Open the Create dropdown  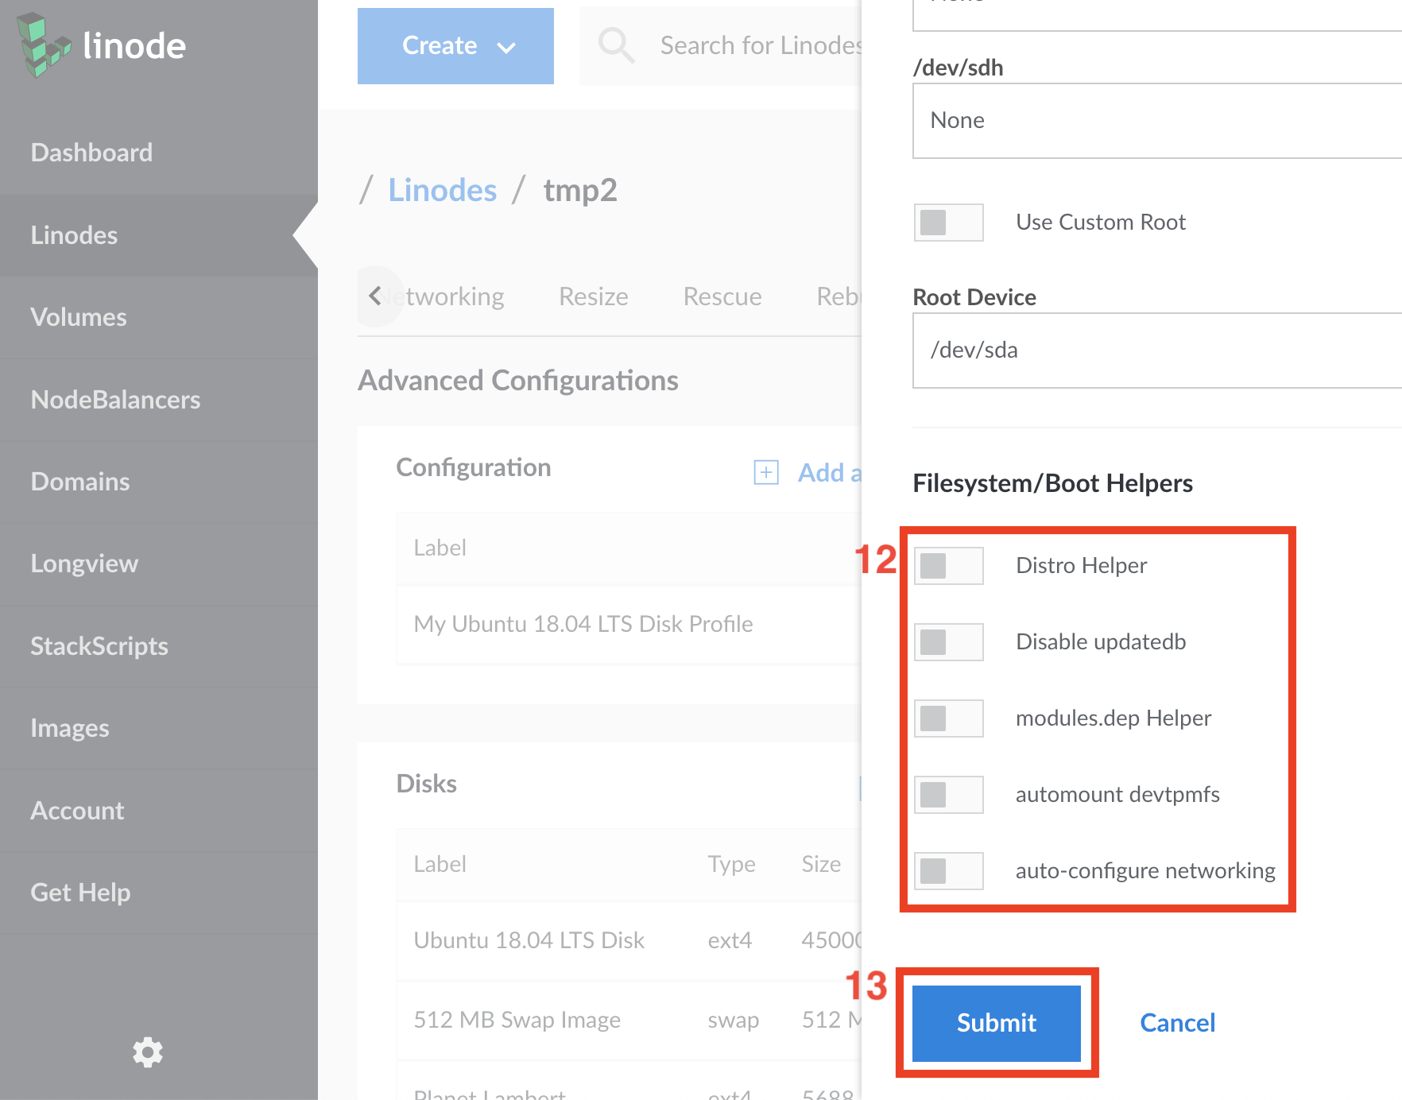coord(455,46)
